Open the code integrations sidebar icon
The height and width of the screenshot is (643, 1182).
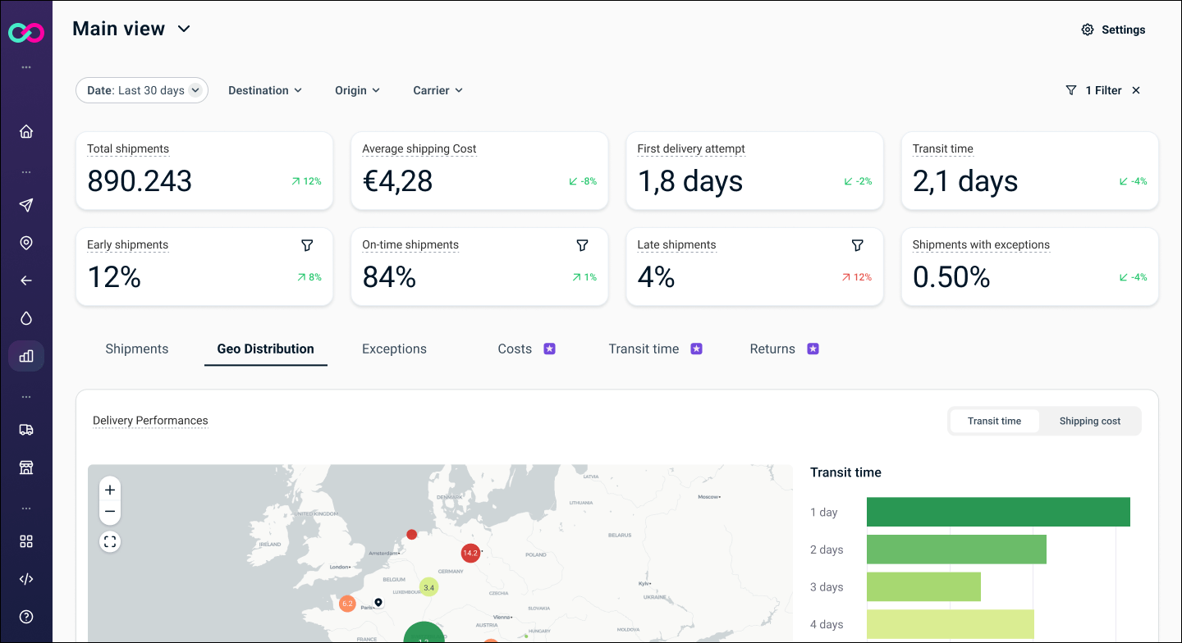coord(25,578)
